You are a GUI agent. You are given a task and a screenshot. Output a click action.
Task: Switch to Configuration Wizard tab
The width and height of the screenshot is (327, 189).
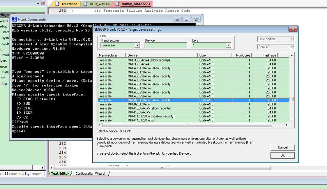(x=90, y=173)
